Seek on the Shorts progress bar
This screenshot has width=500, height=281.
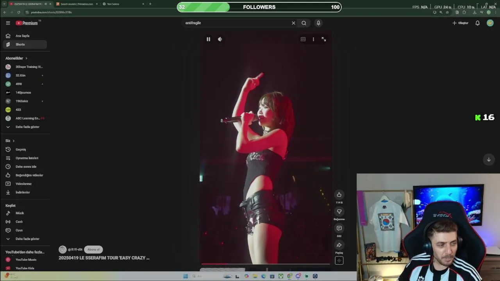[266, 264]
